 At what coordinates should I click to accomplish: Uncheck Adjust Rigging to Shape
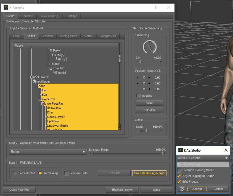click(179, 176)
